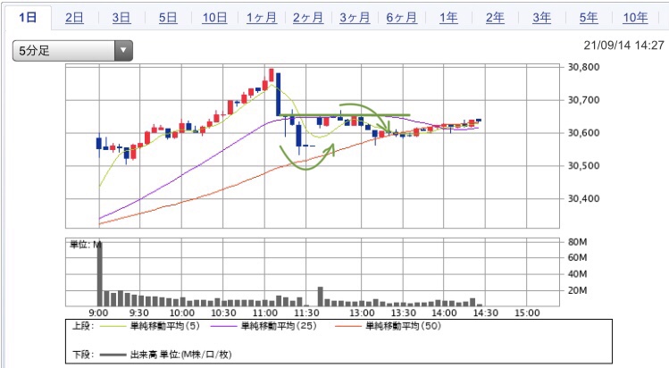Image resolution: width=669 pixels, height=368 pixels.
Task: Click the 9:00 time axis label
Action: coord(99,313)
